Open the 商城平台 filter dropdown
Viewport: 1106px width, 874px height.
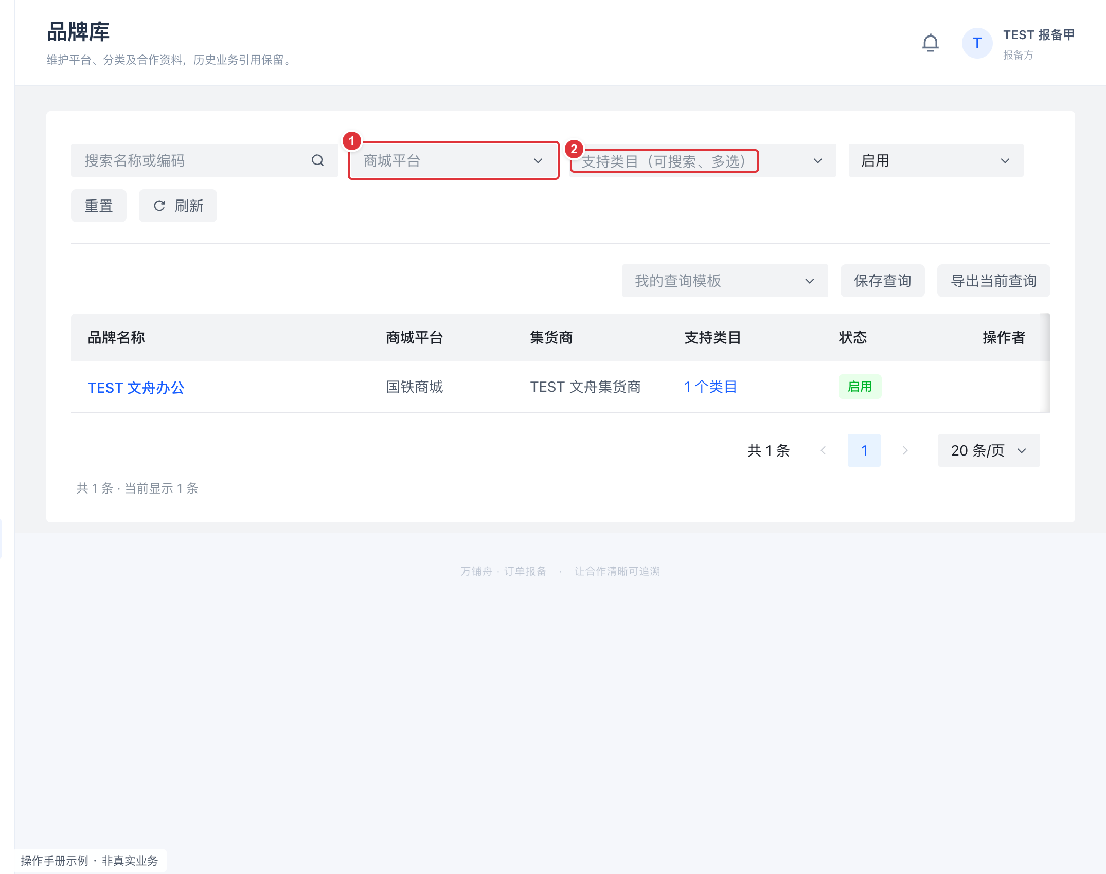coord(453,160)
